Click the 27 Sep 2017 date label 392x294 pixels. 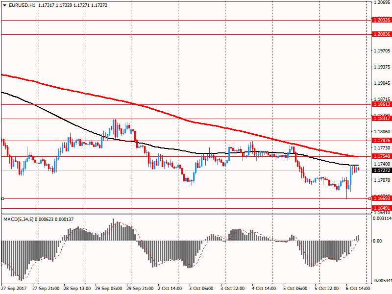tap(14, 289)
